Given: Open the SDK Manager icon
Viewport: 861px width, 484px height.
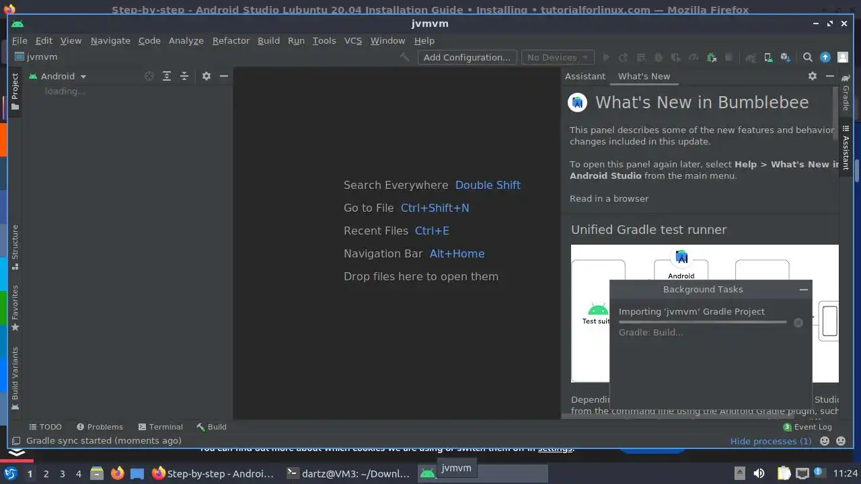Looking at the screenshot, I should (x=785, y=57).
